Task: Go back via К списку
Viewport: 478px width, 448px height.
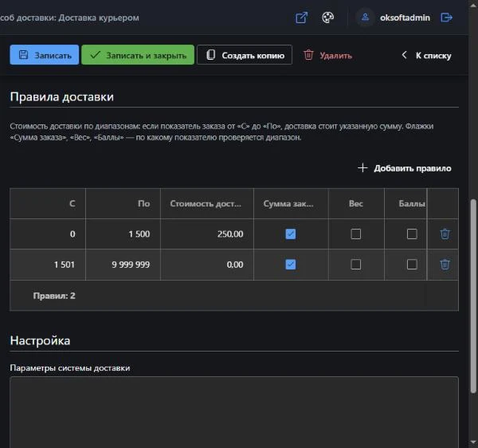Action: [426, 55]
